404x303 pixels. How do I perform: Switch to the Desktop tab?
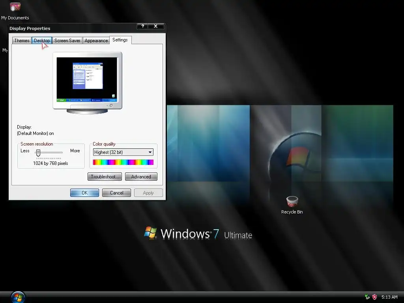point(42,41)
